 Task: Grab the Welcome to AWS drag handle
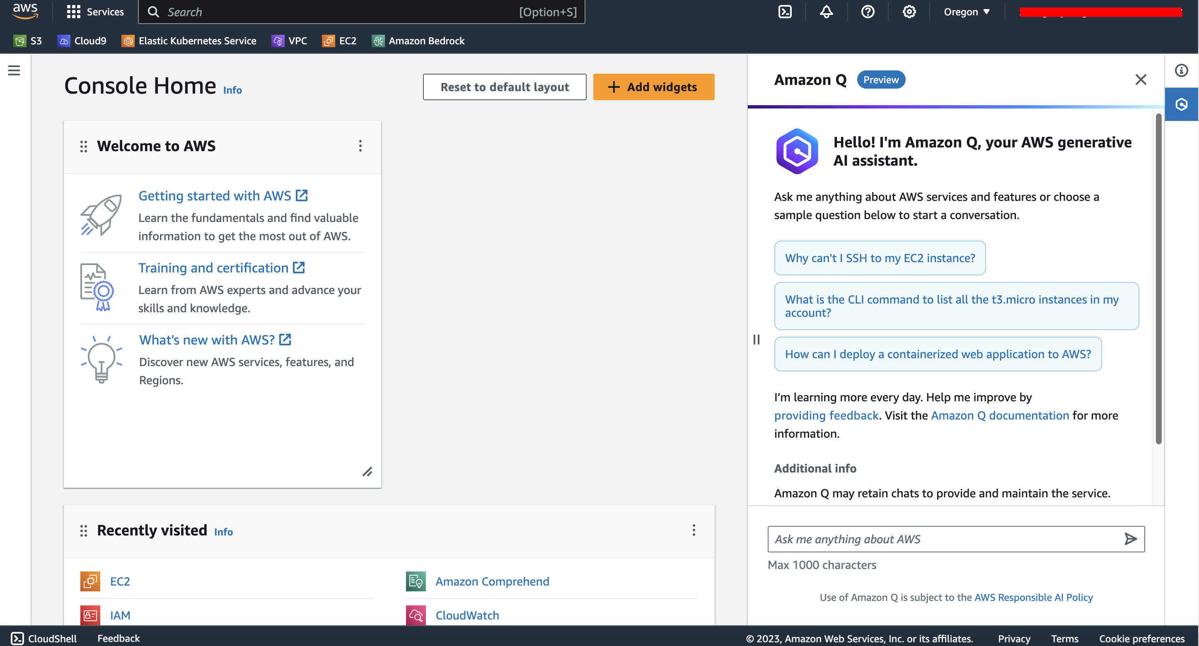(83, 147)
